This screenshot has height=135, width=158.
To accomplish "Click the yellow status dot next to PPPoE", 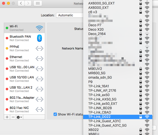I will 7,48.
